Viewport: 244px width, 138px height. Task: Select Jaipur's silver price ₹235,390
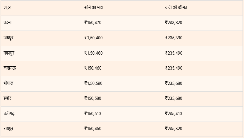174,38
